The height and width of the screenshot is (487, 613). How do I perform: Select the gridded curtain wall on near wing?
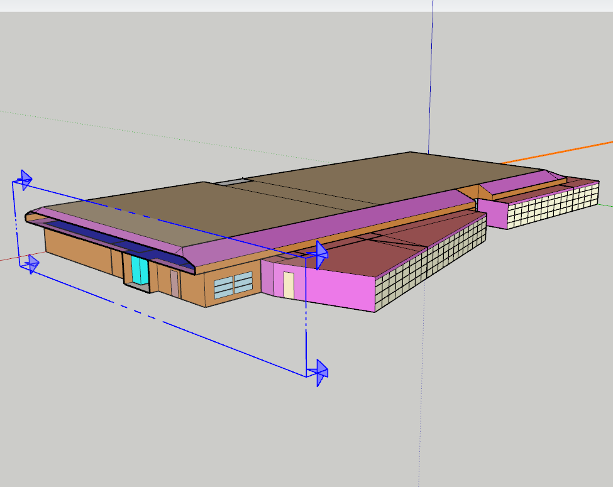click(x=431, y=262)
